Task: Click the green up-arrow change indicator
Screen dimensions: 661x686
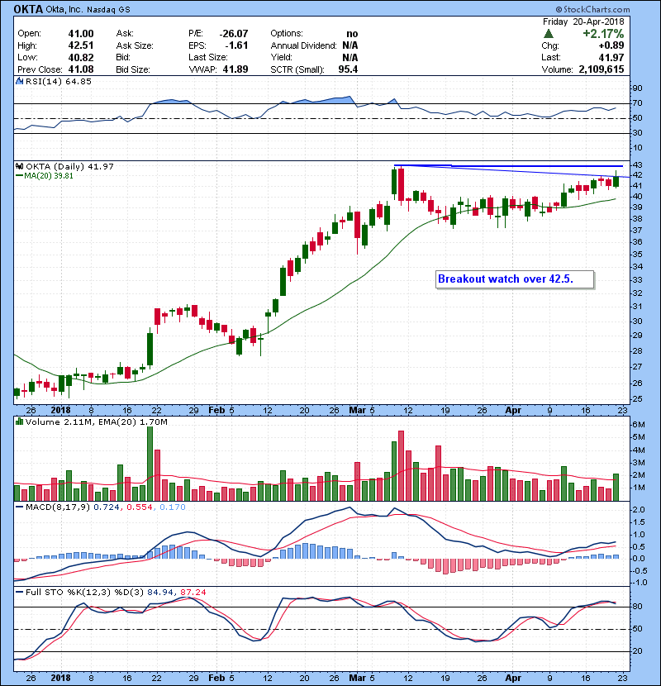Action: click(x=549, y=34)
